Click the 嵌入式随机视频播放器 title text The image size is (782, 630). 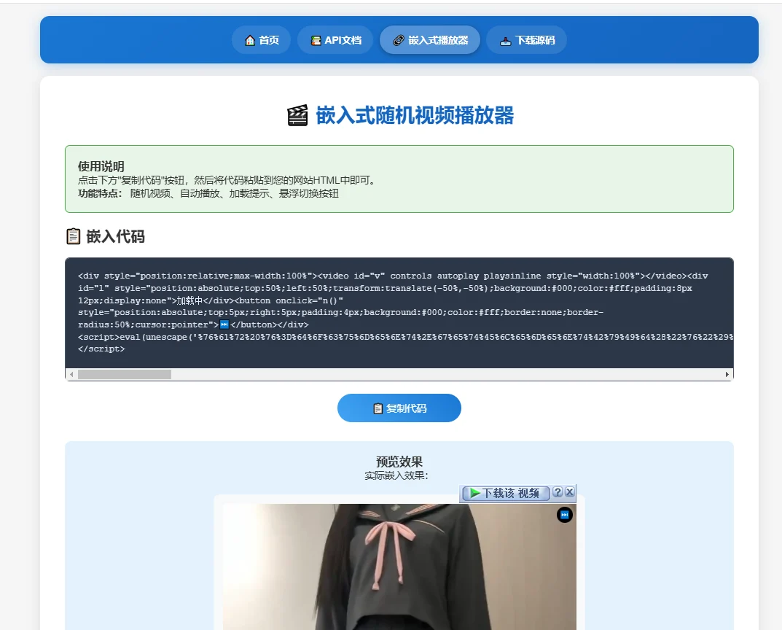[x=415, y=116]
